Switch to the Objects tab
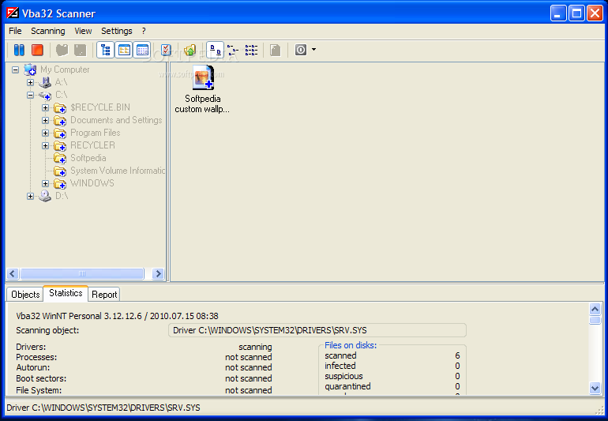 [x=25, y=295]
